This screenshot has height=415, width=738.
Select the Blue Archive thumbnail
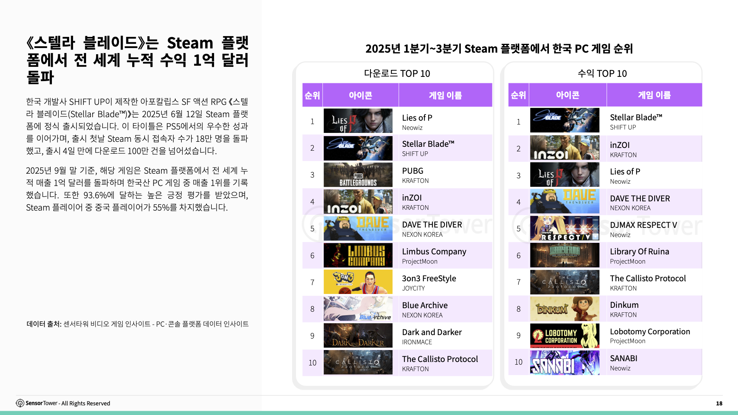tap(358, 309)
